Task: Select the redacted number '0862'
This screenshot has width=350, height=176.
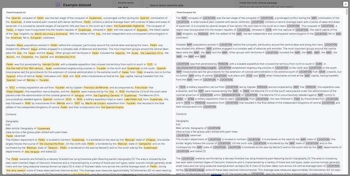Action: (x=247, y=91)
